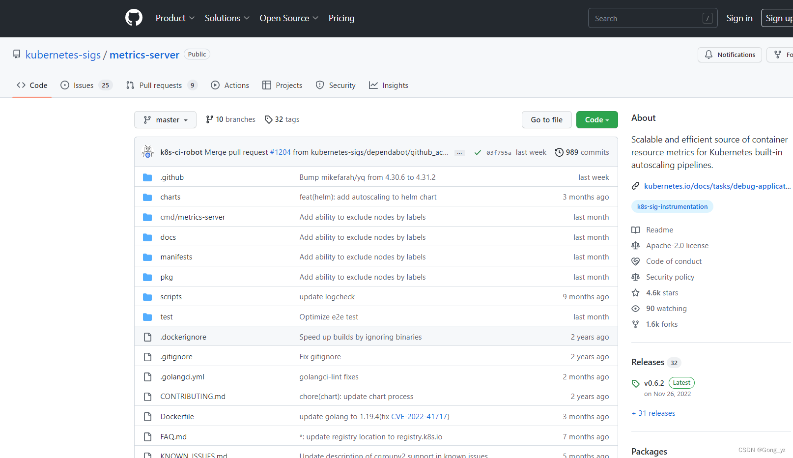Image resolution: width=793 pixels, height=458 pixels.
Task: Go to the Pricing page
Action: click(341, 18)
